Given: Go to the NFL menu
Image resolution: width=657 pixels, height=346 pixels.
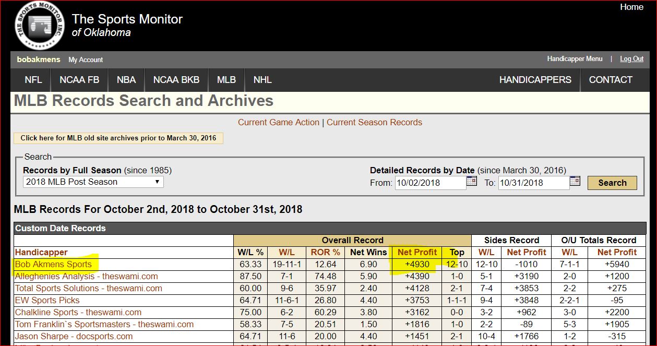Looking at the screenshot, I should tap(33, 80).
